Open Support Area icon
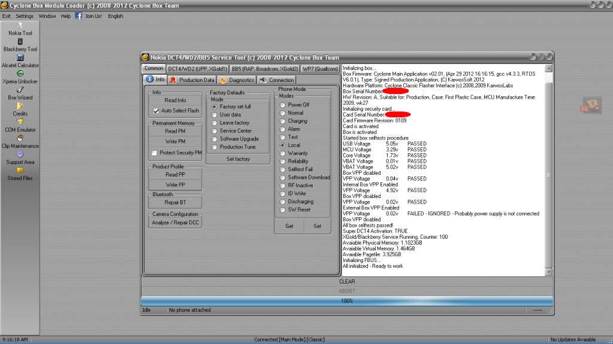The width and height of the screenshot is (613, 344). (20, 154)
